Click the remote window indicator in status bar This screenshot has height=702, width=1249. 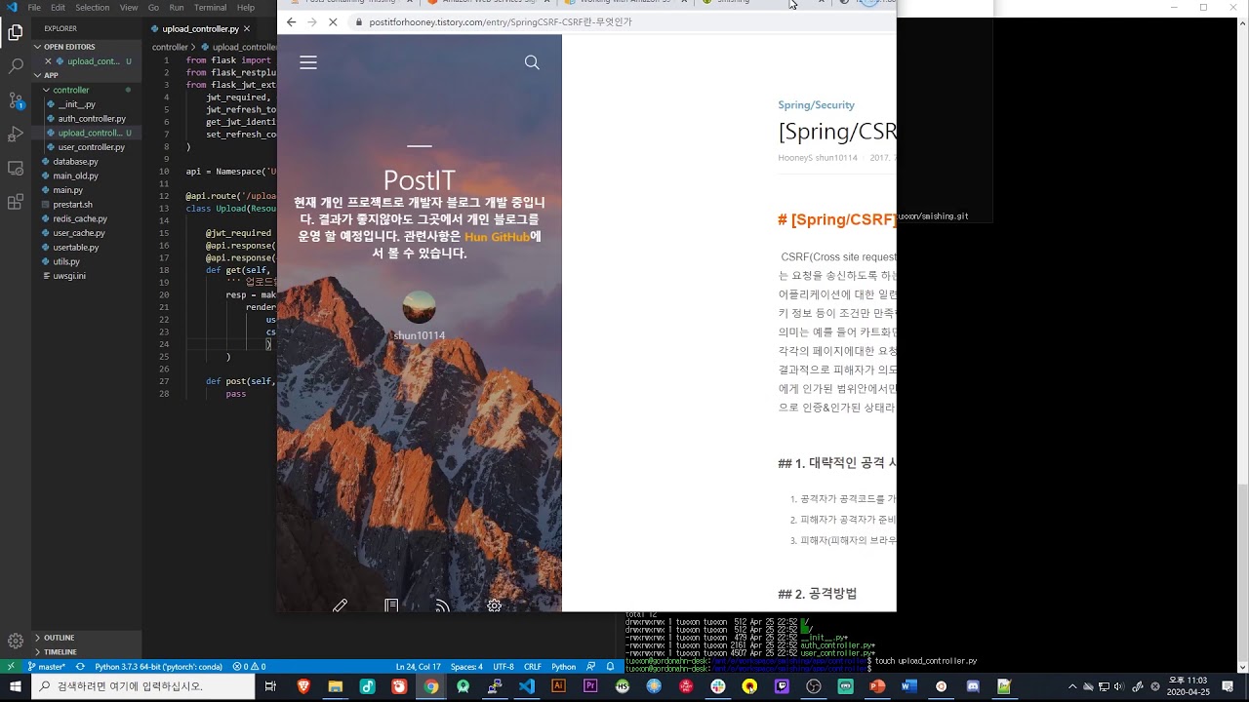(x=11, y=667)
